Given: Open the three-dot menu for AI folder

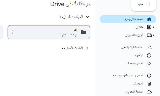Looking at the screenshot, I should coord(12,32).
